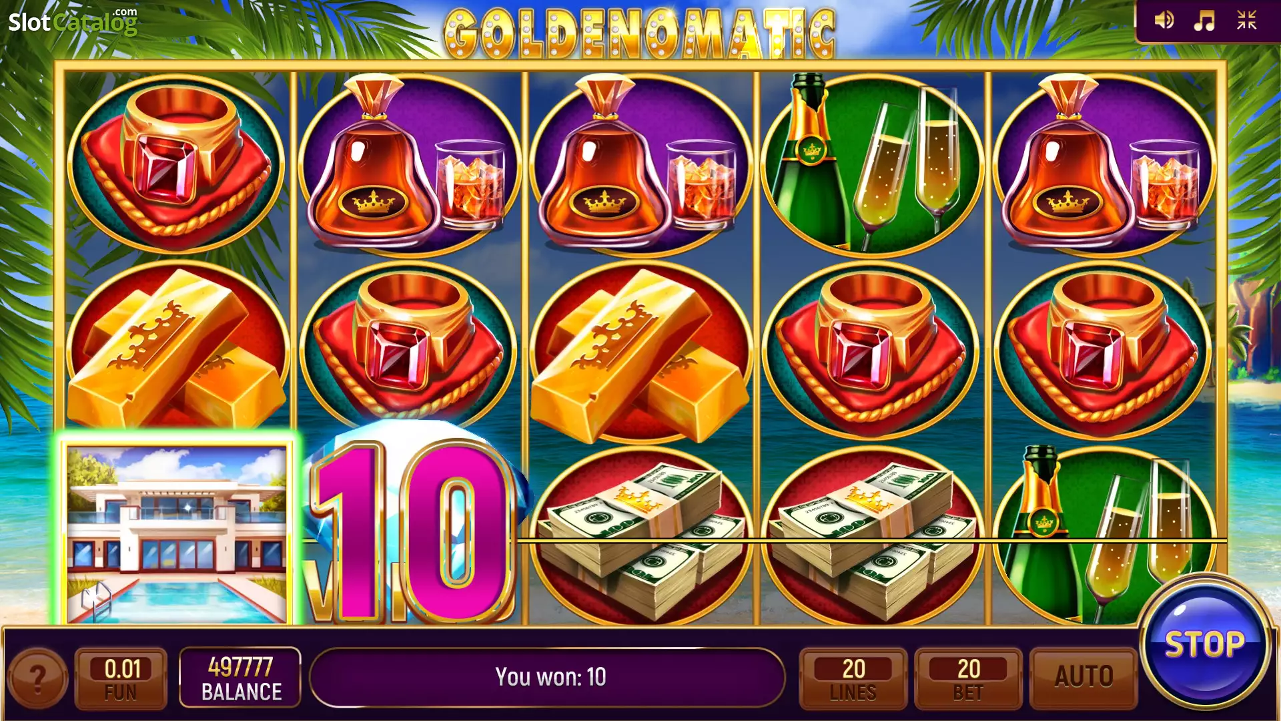Click the gold bars symbol on first reel

point(176,348)
